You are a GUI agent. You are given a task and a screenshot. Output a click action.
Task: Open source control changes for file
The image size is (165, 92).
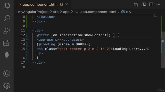(x=136, y=5)
